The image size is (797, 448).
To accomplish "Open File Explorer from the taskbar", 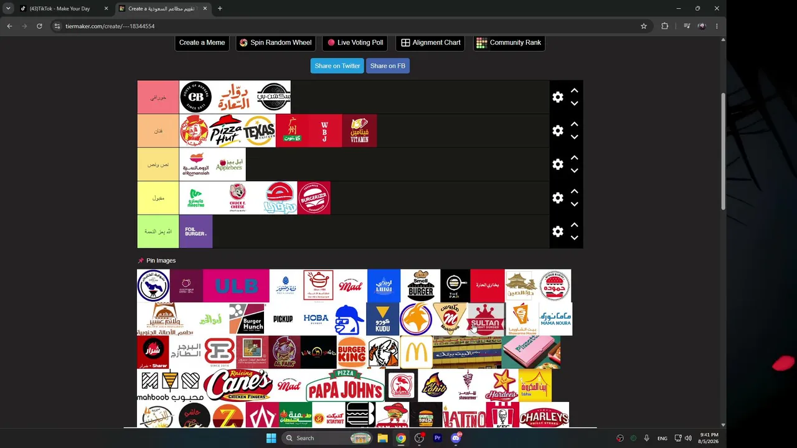I will tap(382, 438).
